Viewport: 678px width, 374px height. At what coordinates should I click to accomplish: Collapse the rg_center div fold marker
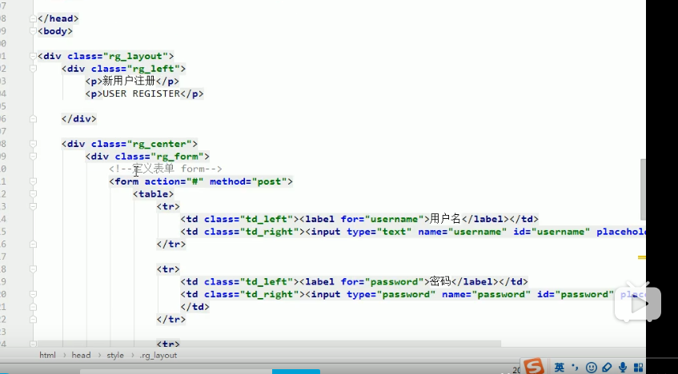tap(34, 144)
